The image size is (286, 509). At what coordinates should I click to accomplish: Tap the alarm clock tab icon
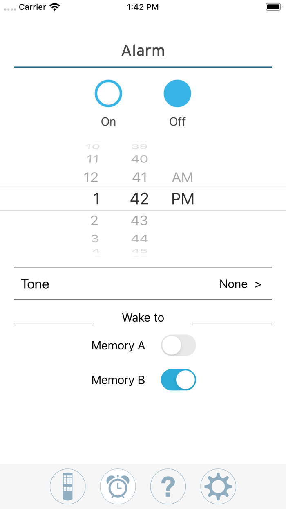(x=118, y=486)
